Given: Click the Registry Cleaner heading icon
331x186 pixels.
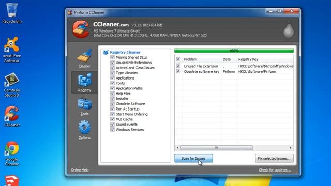Looking at the screenshot, I should point(106,52).
